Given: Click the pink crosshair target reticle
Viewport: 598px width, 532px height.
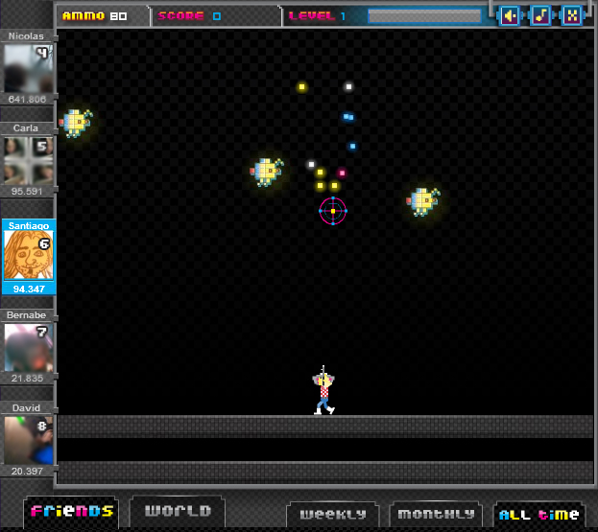Looking at the screenshot, I should tap(332, 211).
